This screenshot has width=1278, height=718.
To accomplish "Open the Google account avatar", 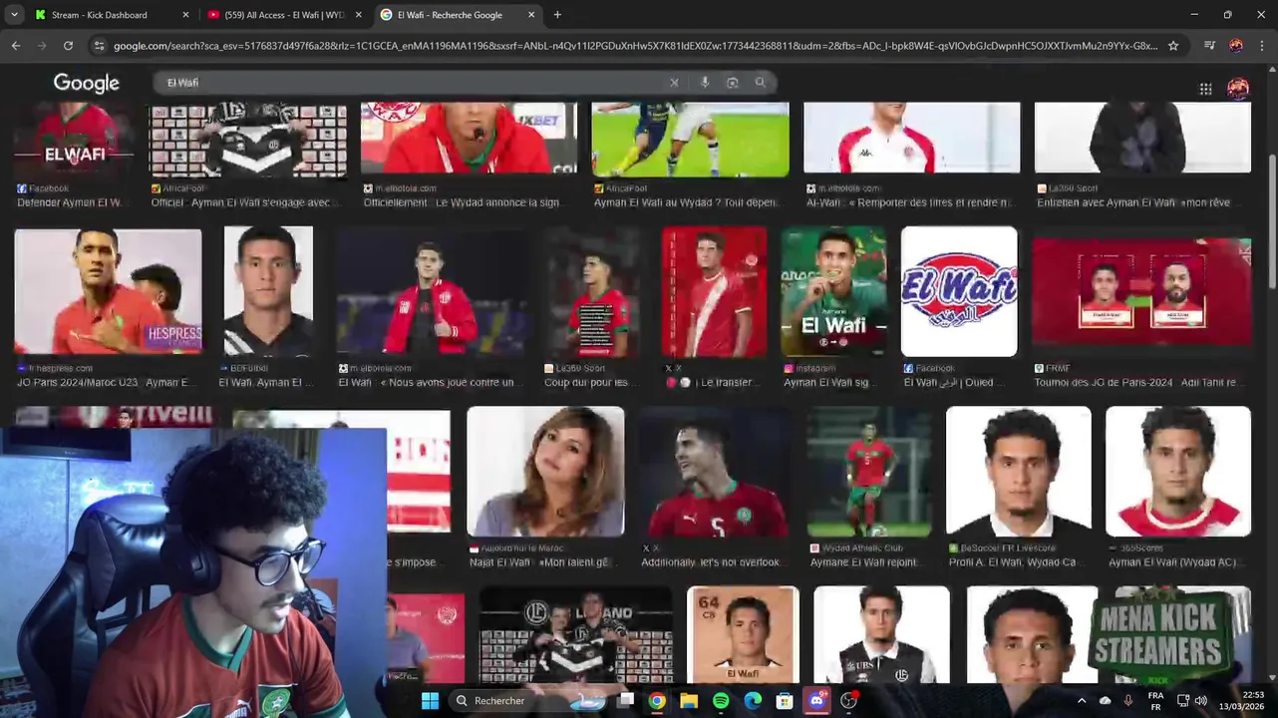I will click(1238, 89).
